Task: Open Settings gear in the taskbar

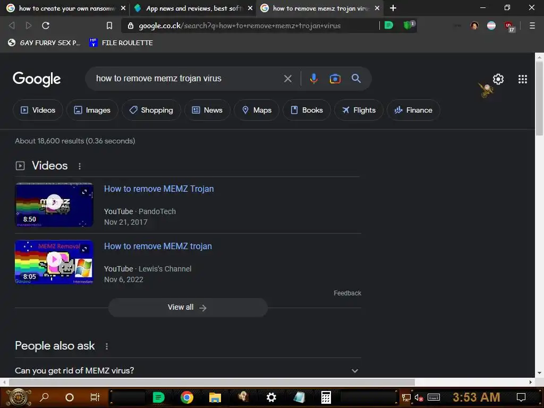Action: [x=271, y=397]
